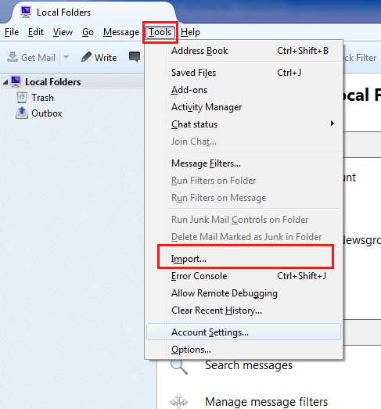The width and height of the screenshot is (381, 409).
Task: Click the Write pencil icon
Action: pyautogui.click(x=86, y=57)
